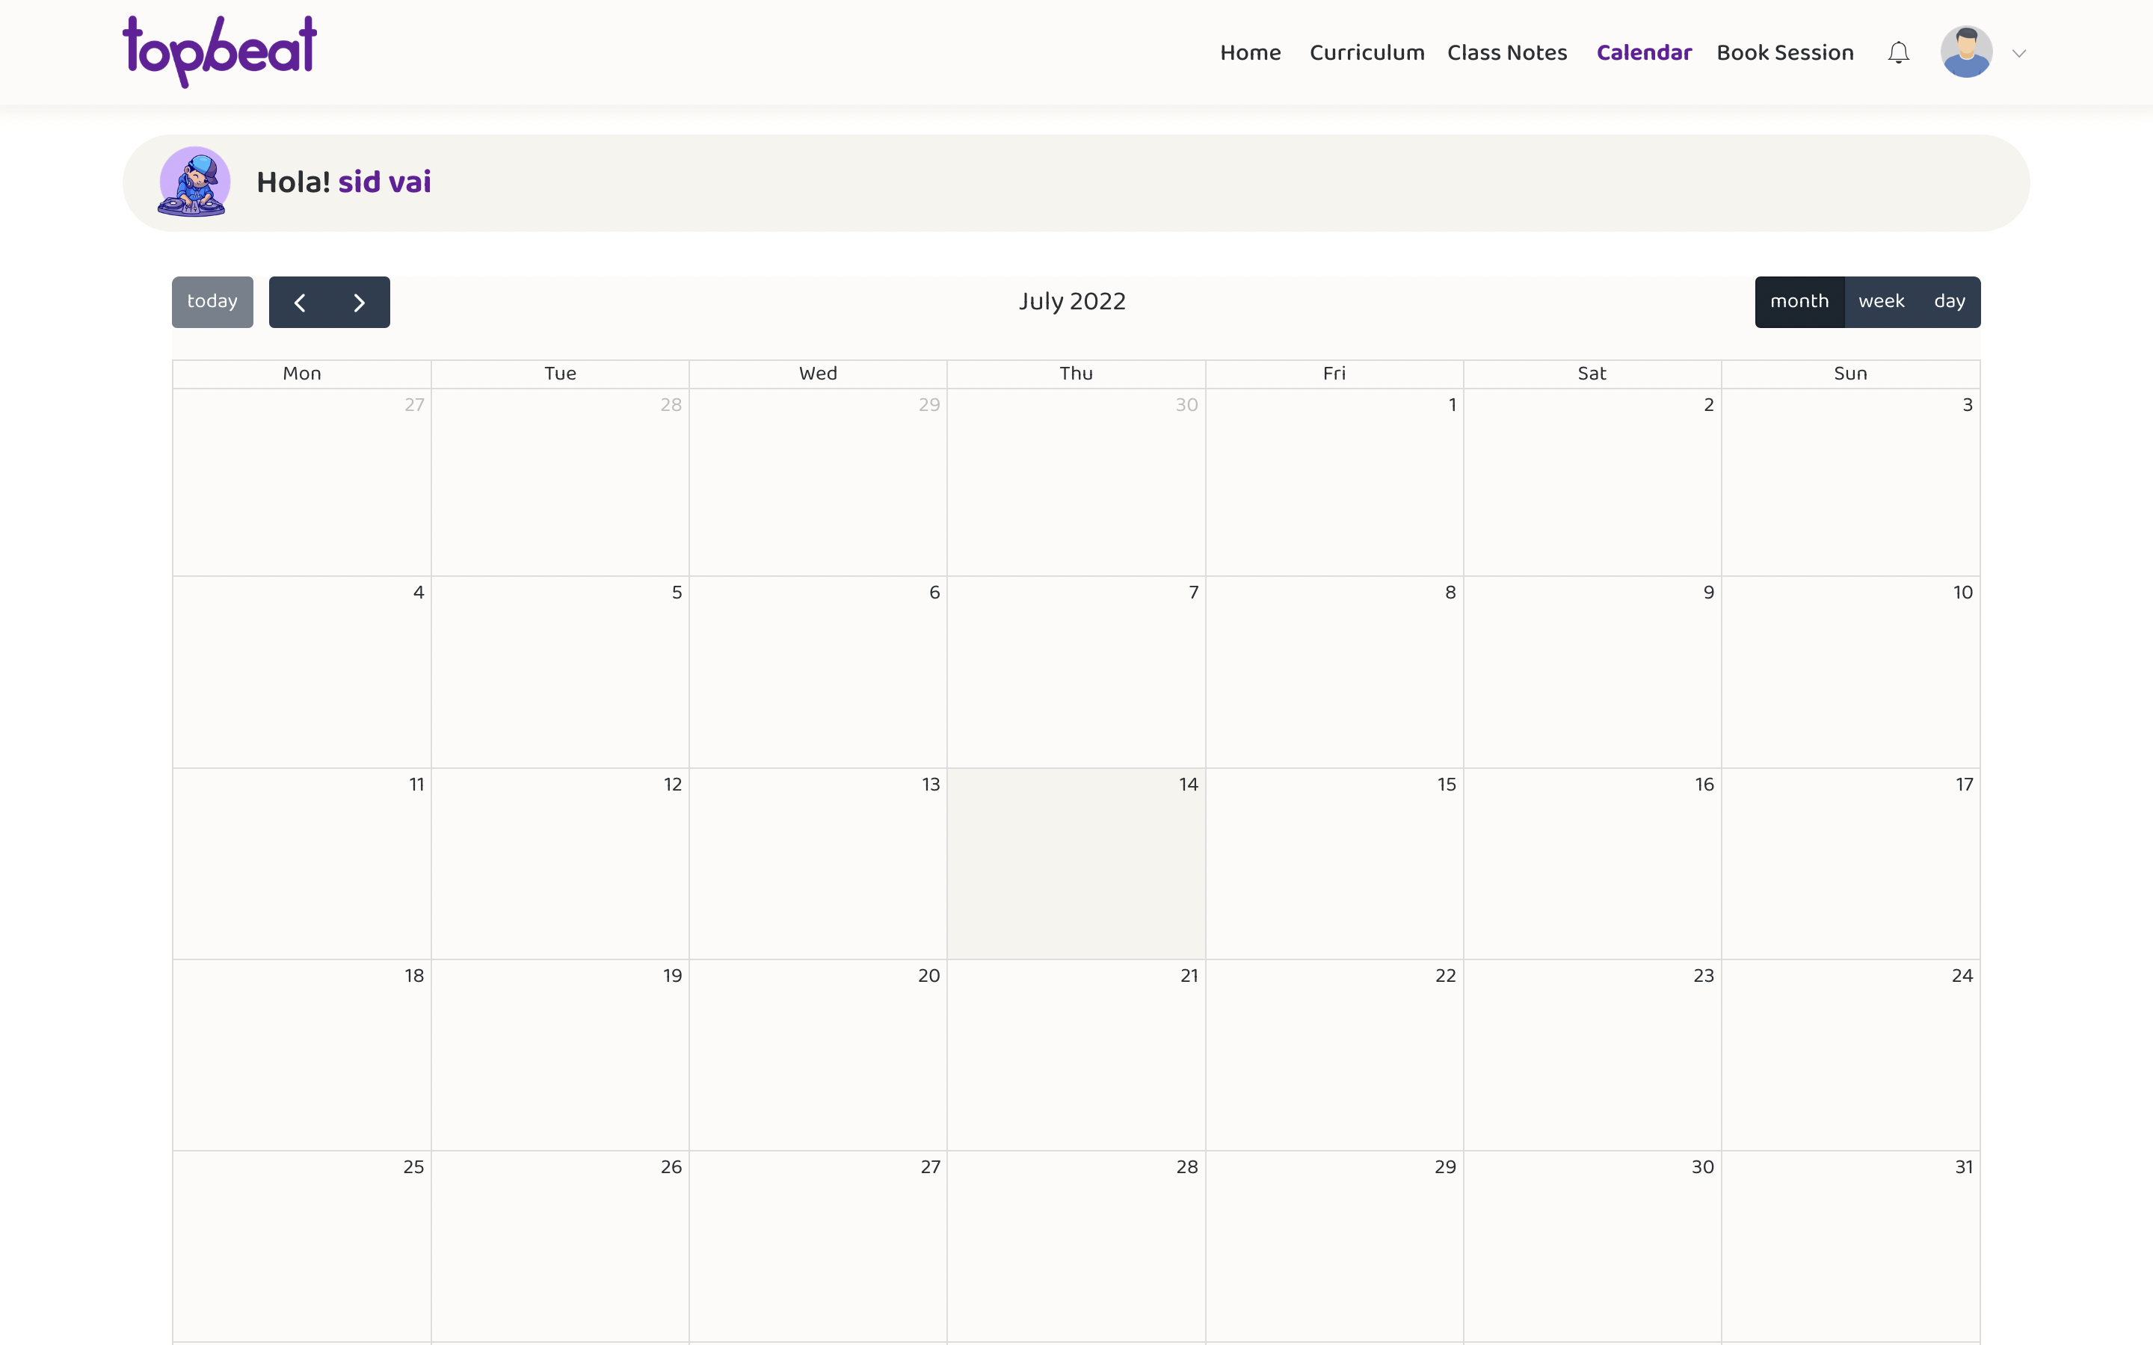Click the Tue column header

[x=561, y=374]
